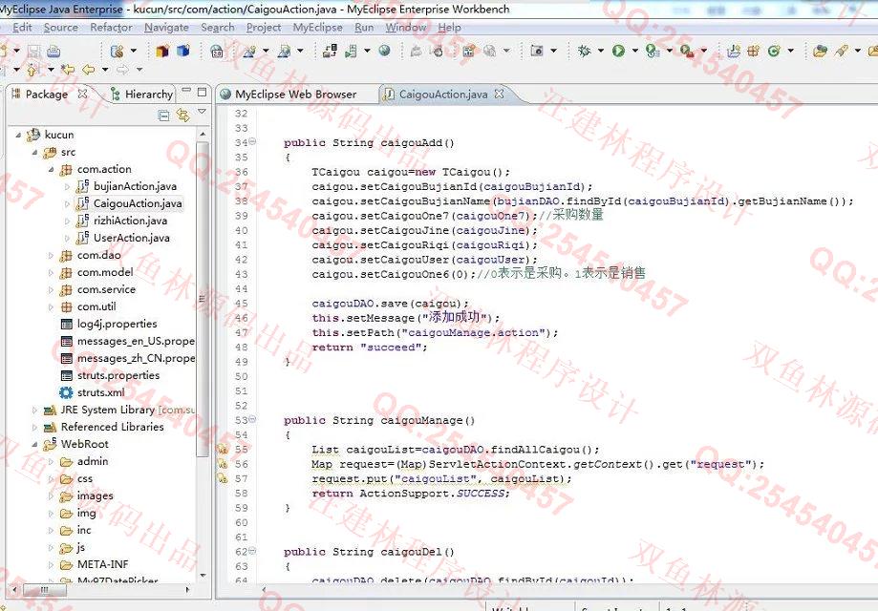Screen dimensions: 878x611
Task: Switch to the MyEclipse Web Browser tab
Action: [x=289, y=94]
